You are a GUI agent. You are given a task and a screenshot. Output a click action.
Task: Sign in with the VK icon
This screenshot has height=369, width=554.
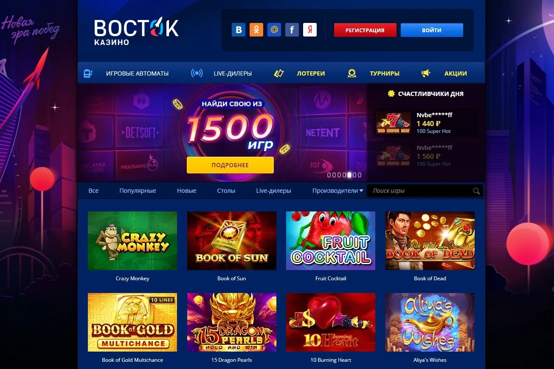click(239, 30)
